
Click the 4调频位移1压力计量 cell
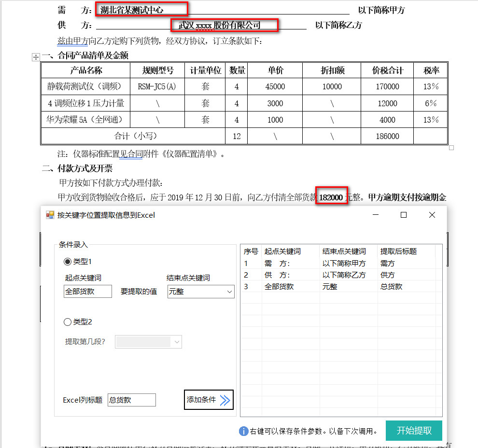[85, 103]
